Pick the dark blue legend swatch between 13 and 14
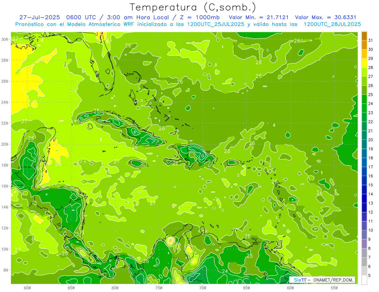379x292 pixels. pos(364,198)
